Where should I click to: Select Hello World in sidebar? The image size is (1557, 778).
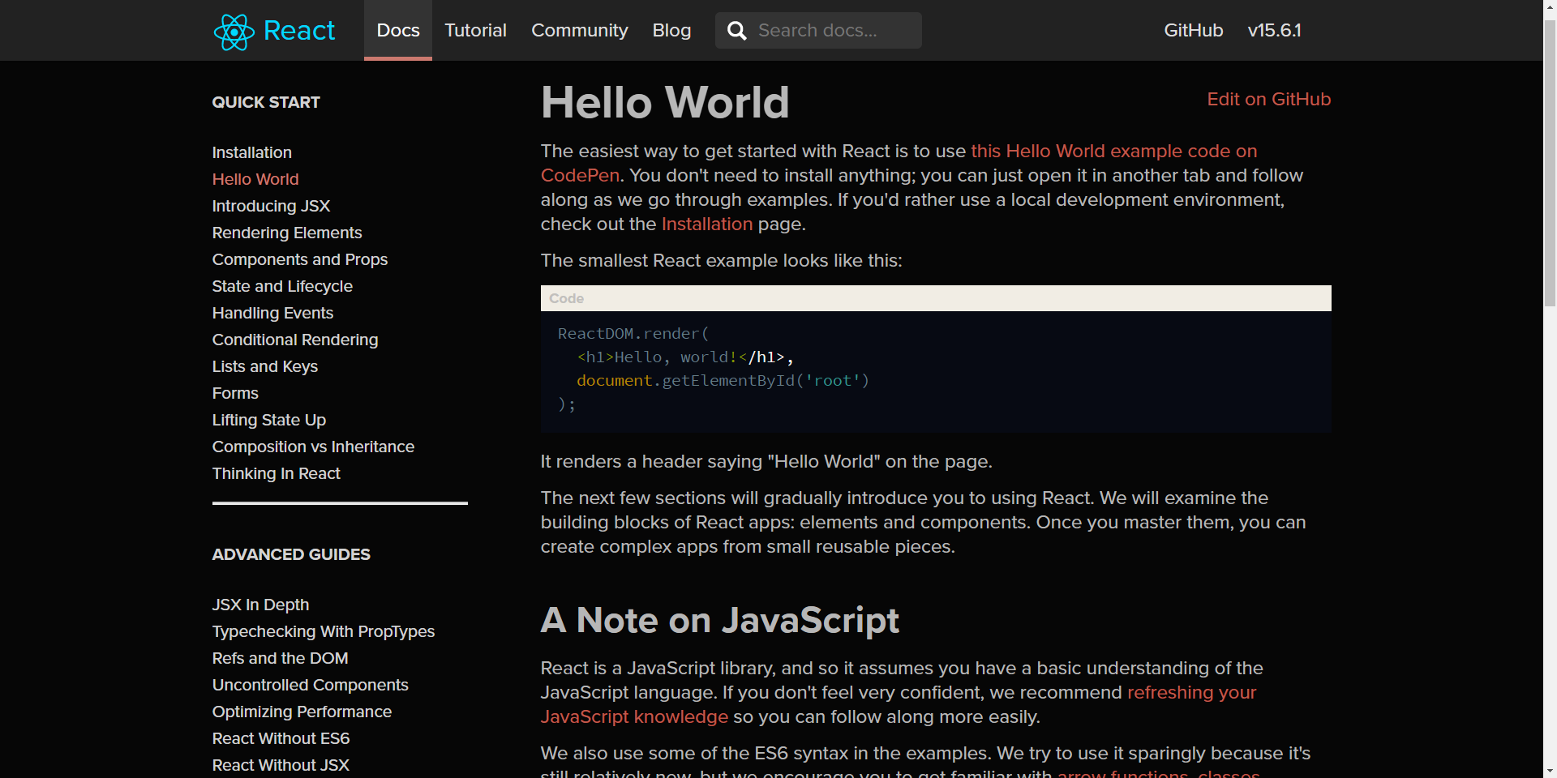coord(255,179)
